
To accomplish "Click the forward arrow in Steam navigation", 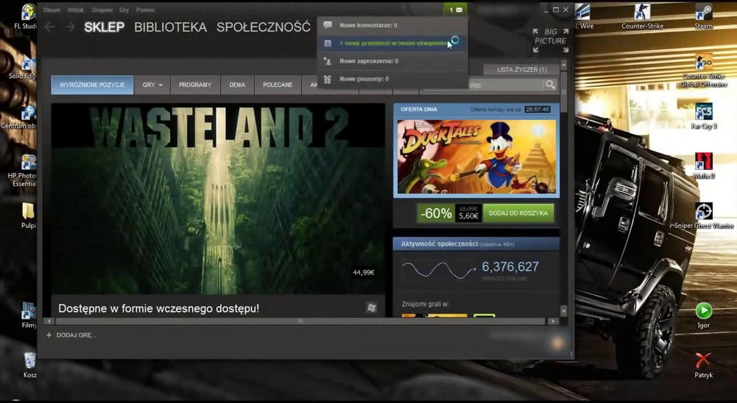I will click(x=69, y=27).
